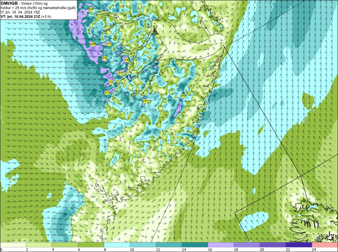Click the "DMI/IGB : Vindur (10m) og" title line
Viewport: 338px width, 252px height.
click(x=24, y=3)
